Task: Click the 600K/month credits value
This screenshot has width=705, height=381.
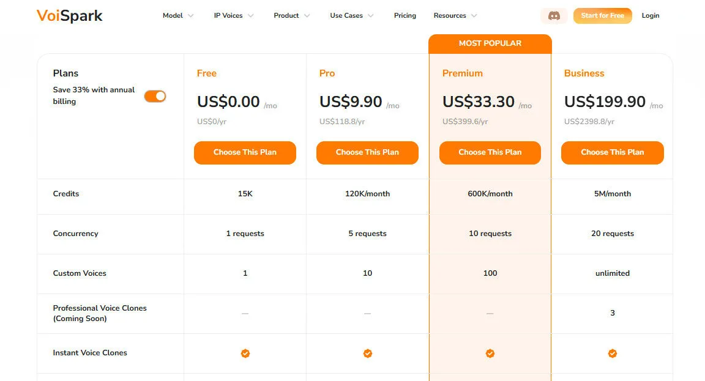Action: [x=490, y=194]
